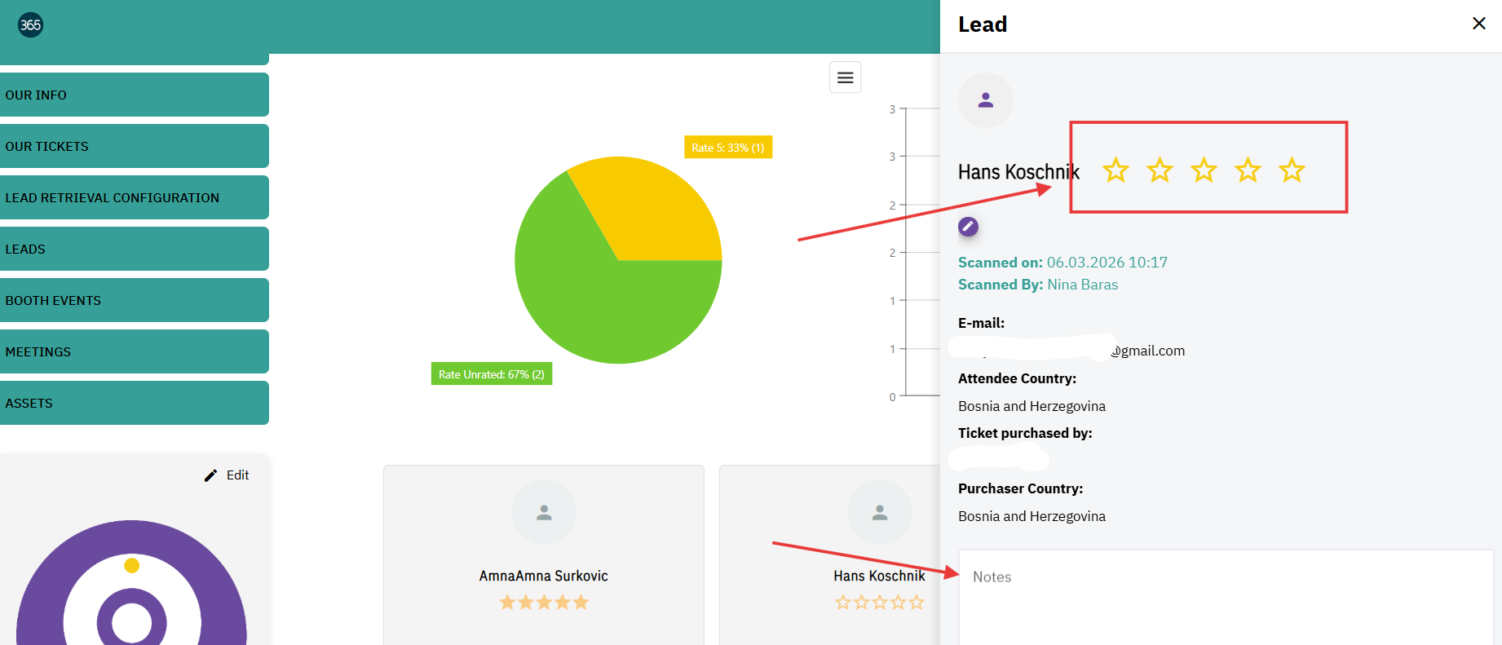
Task: Click into the Notes text field
Action: pyautogui.click(x=1226, y=598)
